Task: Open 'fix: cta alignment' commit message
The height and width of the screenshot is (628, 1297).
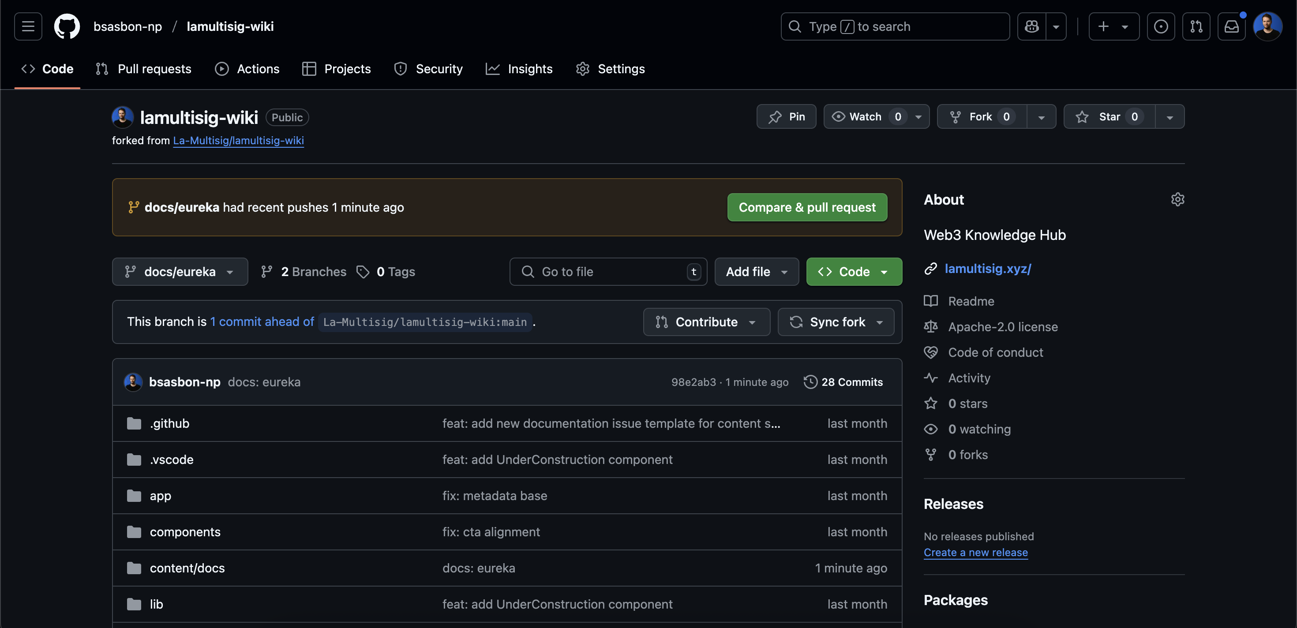Action: 491,532
